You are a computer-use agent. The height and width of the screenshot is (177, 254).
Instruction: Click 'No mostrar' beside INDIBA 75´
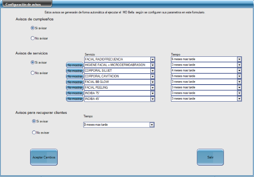tap(75, 93)
